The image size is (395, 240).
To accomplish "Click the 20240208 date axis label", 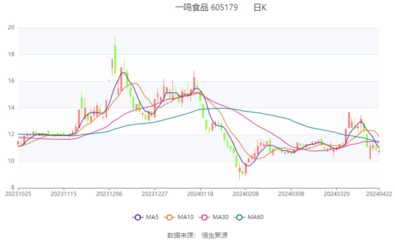I will 245,194.
